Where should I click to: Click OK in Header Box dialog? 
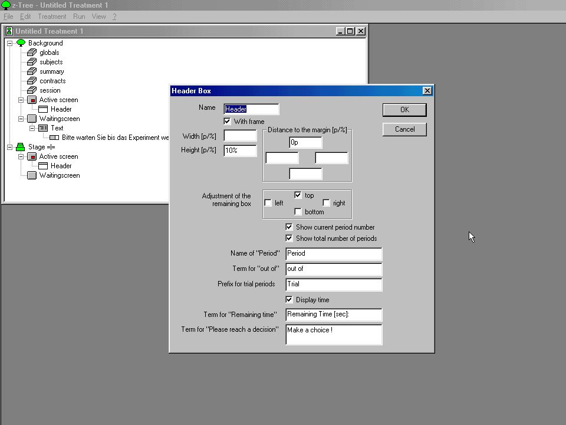click(x=404, y=110)
